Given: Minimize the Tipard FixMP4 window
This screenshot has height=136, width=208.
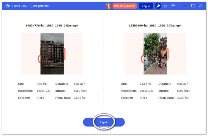Looking at the screenshot, I should point(185,6).
